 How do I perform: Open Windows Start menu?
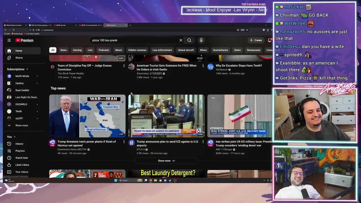(116, 180)
